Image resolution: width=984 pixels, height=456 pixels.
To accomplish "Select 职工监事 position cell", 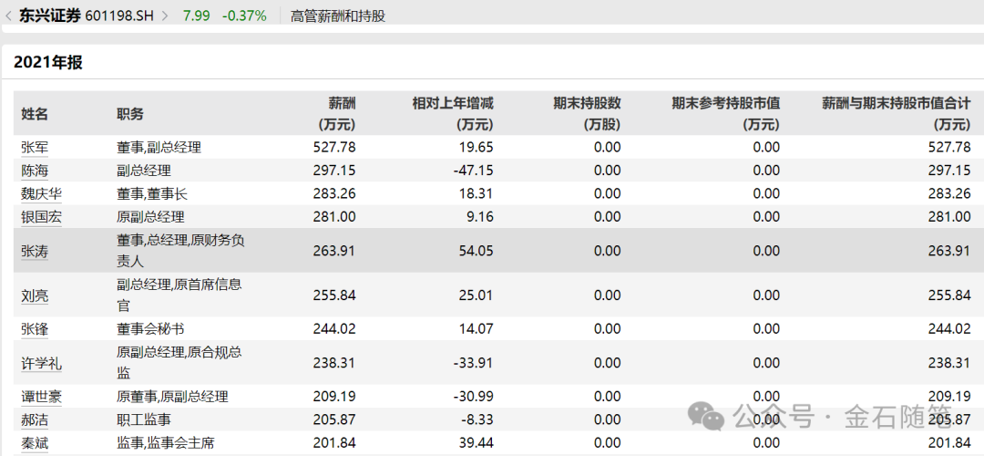I will pos(144,420).
